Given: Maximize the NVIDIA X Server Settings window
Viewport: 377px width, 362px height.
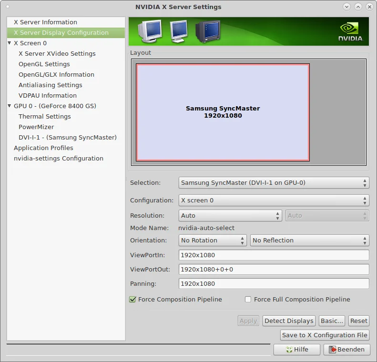Looking at the screenshot, I should [358, 7].
